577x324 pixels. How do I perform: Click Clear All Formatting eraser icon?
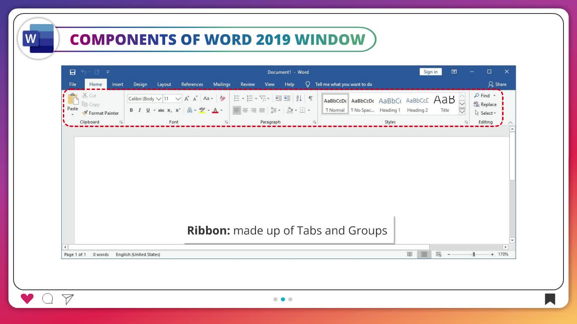click(223, 99)
